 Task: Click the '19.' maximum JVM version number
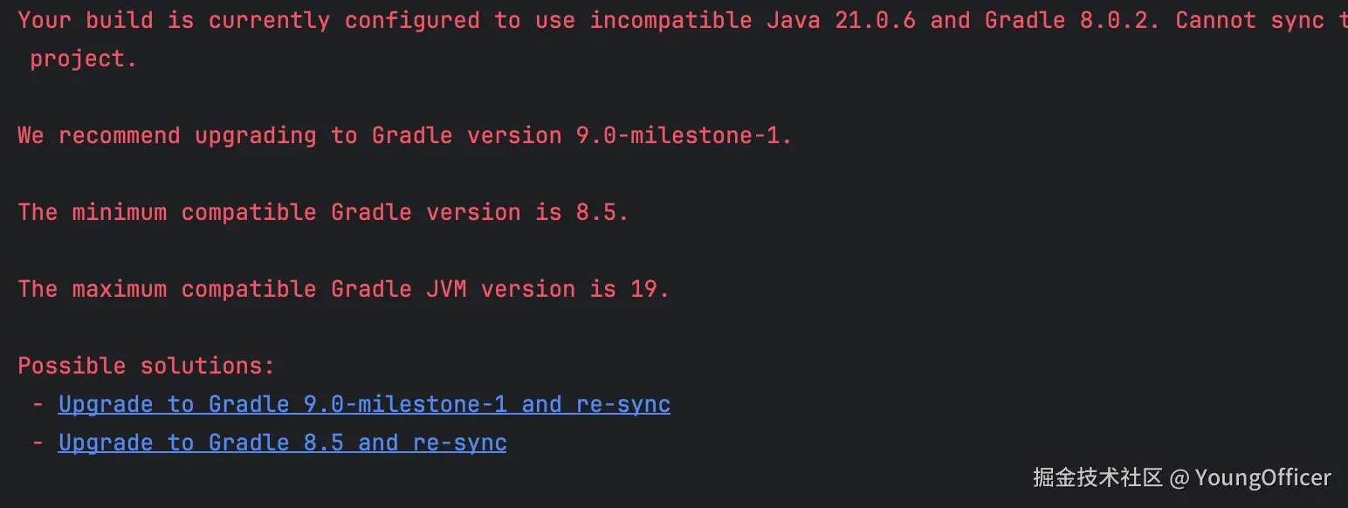(x=650, y=289)
